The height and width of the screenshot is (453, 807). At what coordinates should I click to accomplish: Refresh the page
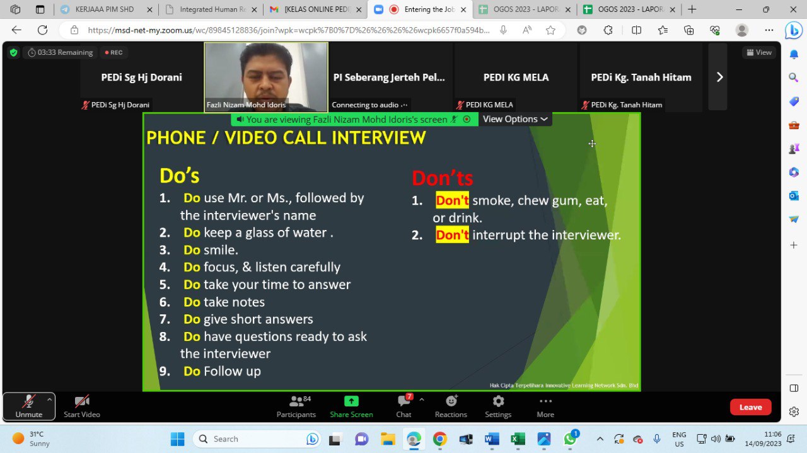tap(42, 30)
